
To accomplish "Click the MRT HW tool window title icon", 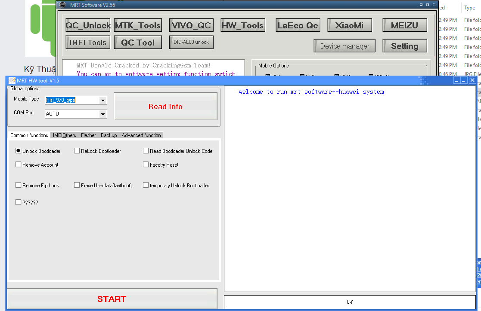I will [x=12, y=80].
